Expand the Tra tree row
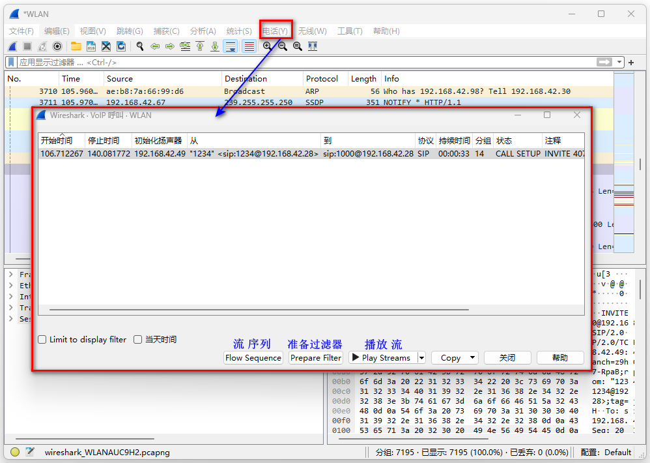 point(11,307)
